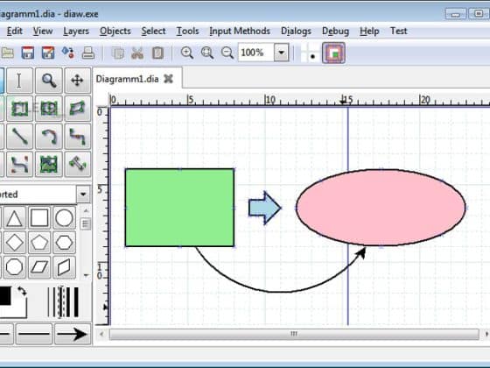Image resolution: width=490 pixels, height=368 pixels.
Task: Select the Image insert tool
Action: pos(49,165)
